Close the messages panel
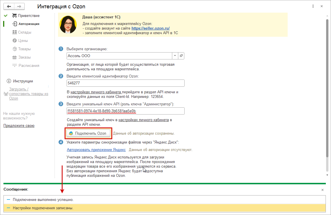The image size is (331, 215). [322, 190]
